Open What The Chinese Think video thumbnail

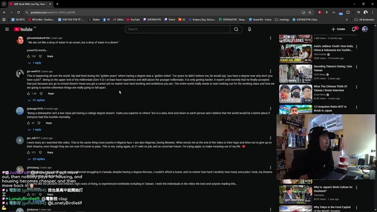tap(295, 94)
